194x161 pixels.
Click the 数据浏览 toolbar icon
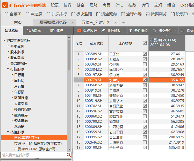(x=148, y=14)
